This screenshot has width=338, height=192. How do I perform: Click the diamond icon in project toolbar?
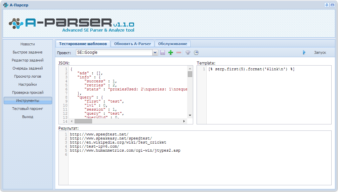pyautogui.click(x=188, y=52)
